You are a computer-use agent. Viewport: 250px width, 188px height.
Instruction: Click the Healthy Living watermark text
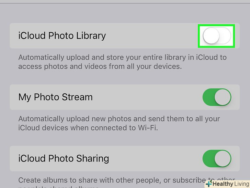(x=231, y=184)
